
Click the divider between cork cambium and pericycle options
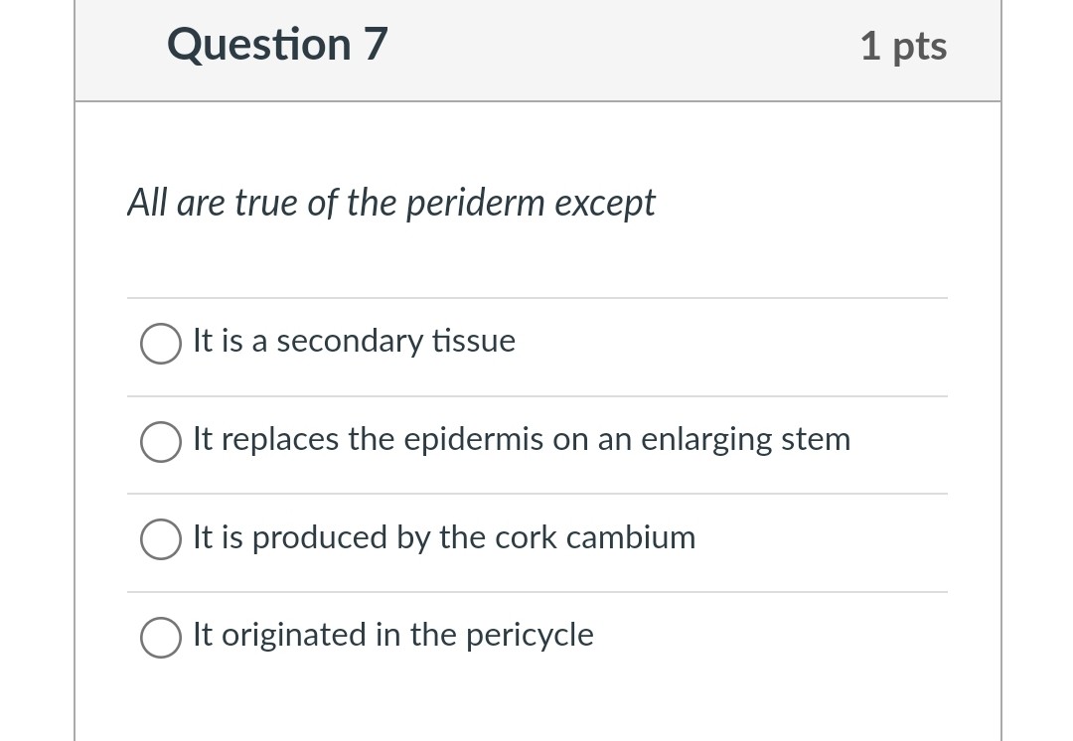[x=536, y=591]
